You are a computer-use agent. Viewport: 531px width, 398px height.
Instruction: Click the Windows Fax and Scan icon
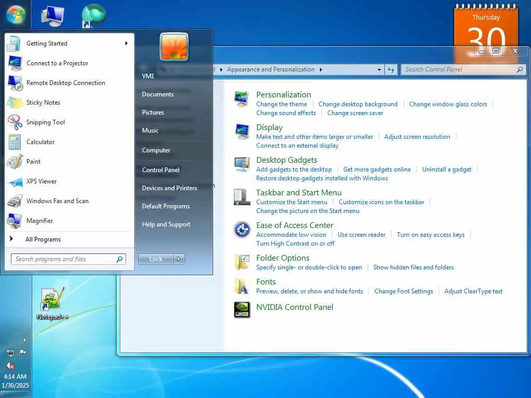15,201
